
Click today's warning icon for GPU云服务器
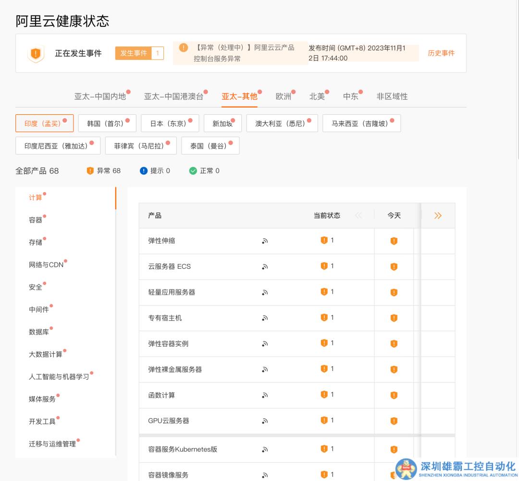tap(394, 421)
